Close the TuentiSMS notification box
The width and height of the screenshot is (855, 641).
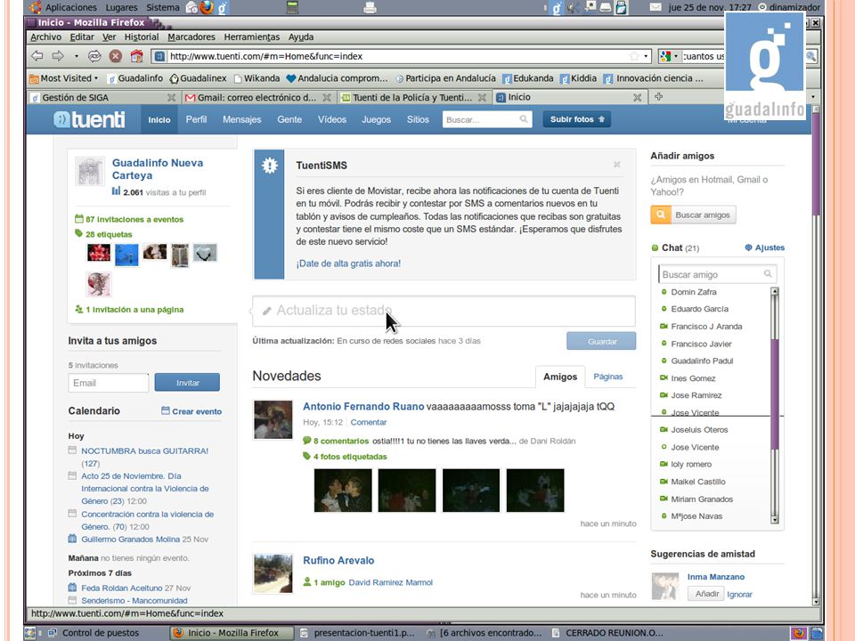[616, 165]
